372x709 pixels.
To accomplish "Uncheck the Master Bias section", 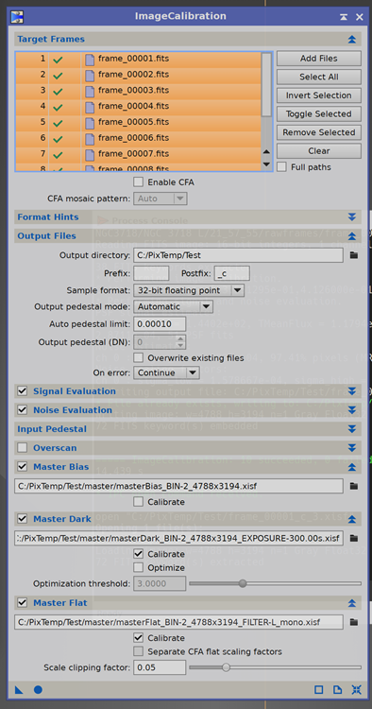I will click(x=22, y=466).
